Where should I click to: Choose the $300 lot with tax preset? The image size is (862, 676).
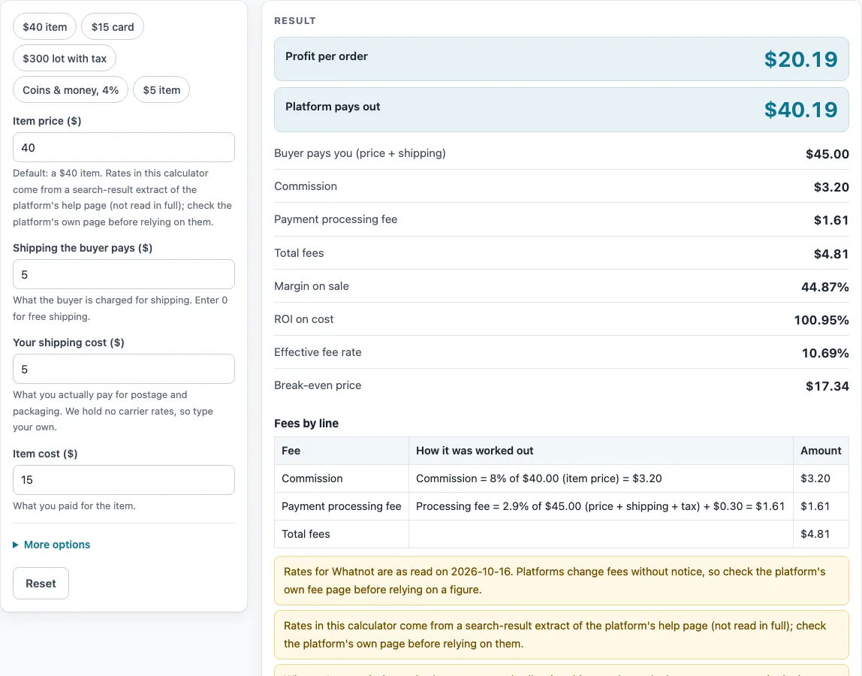(65, 59)
